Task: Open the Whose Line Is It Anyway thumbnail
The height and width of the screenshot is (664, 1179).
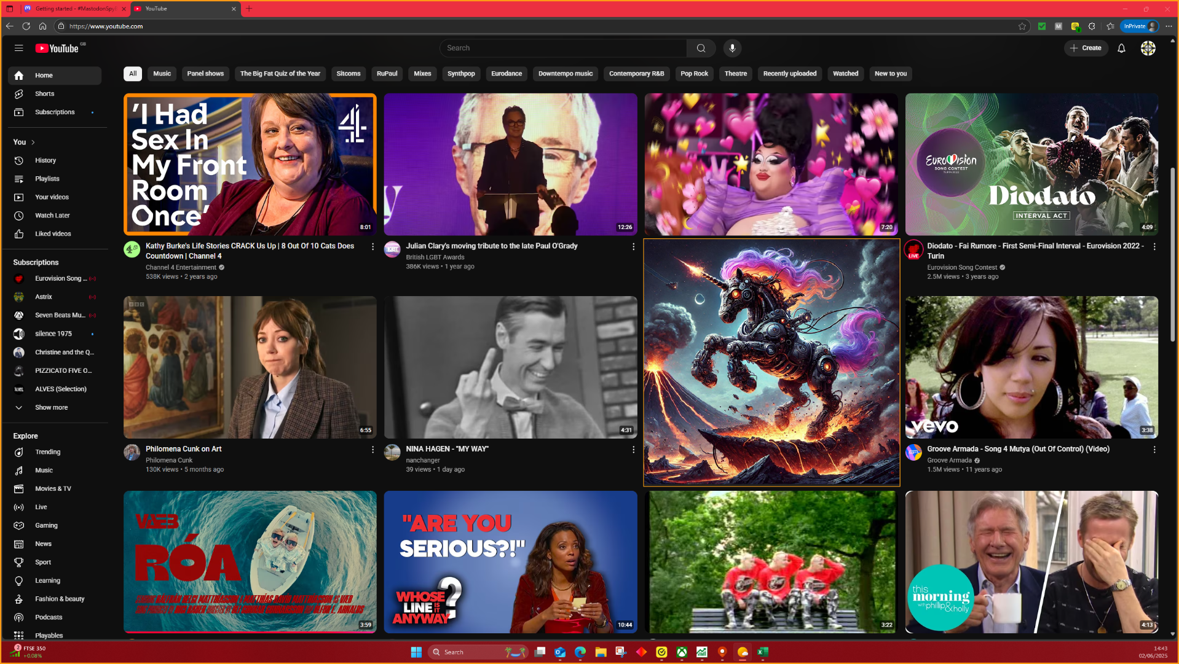Action: (x=511, y=562)
